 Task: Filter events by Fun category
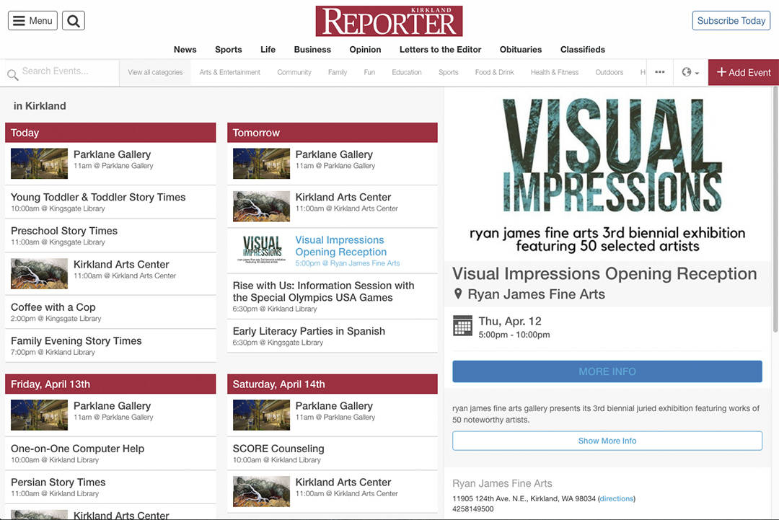(369, 73)
